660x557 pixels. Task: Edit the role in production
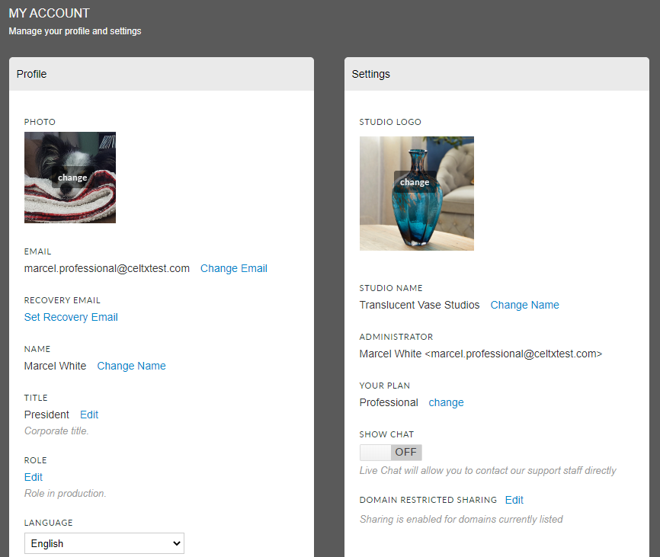pyautogui.click(x=34, y=477)
